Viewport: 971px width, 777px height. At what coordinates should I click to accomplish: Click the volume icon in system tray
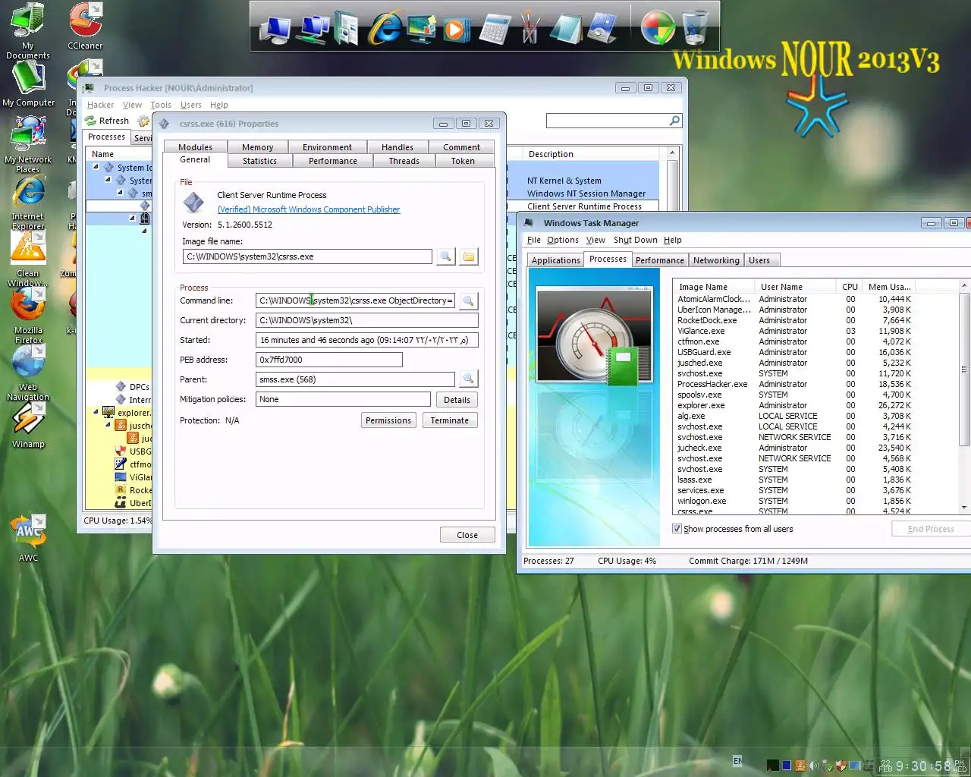coord(814,766)
